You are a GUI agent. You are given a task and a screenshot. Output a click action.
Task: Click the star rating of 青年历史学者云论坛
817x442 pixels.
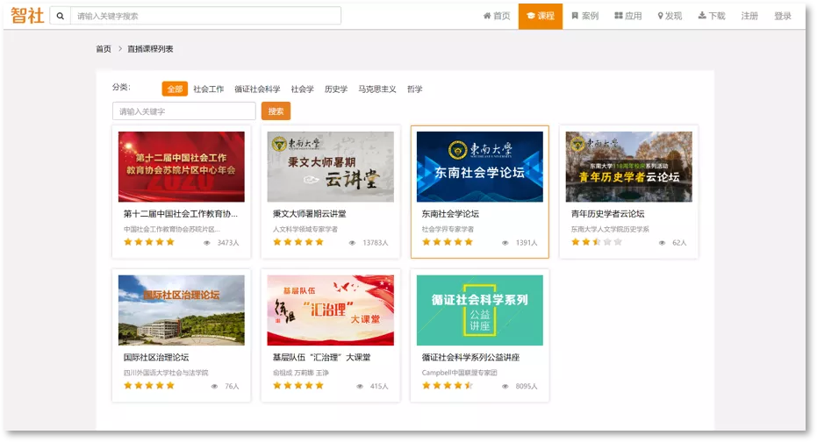point(597,242)
